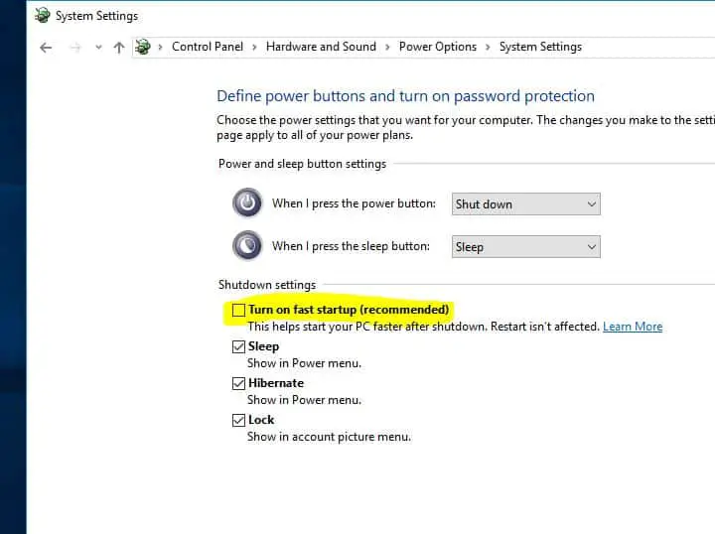
Task: Navigate to Control Panel breadcrumb
Action: tap(207, 47)
